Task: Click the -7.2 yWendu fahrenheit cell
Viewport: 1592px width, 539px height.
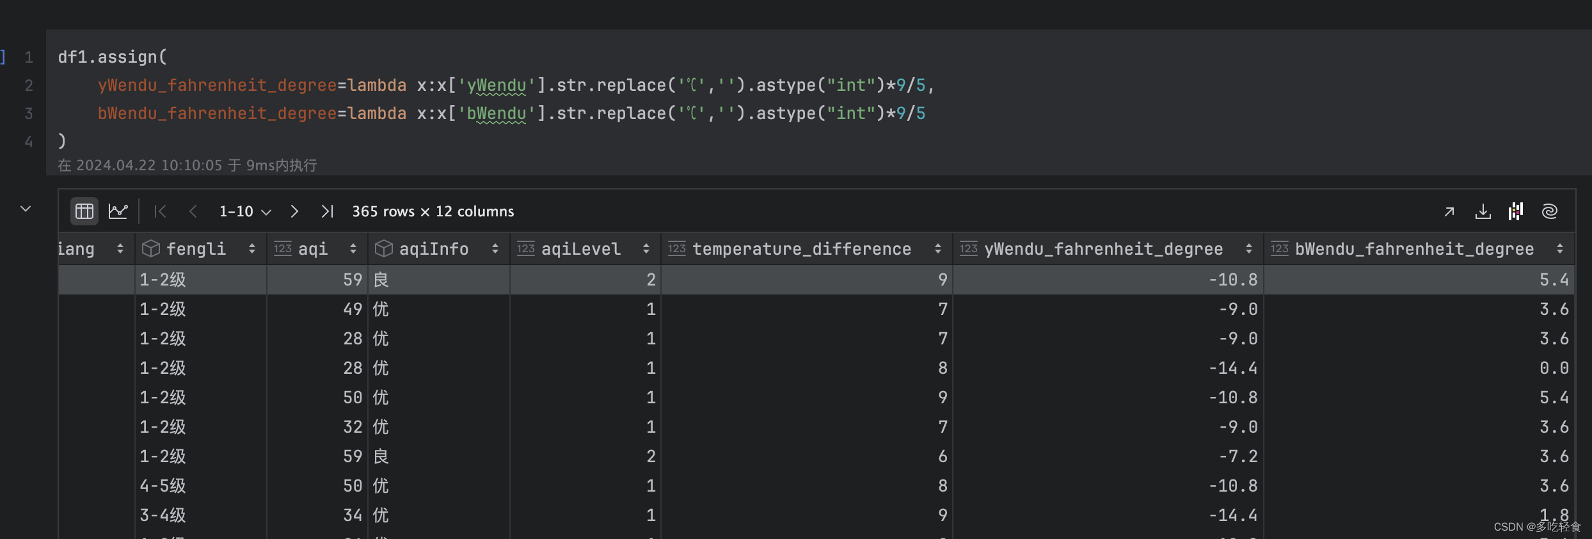Action: click(1108, 456)
